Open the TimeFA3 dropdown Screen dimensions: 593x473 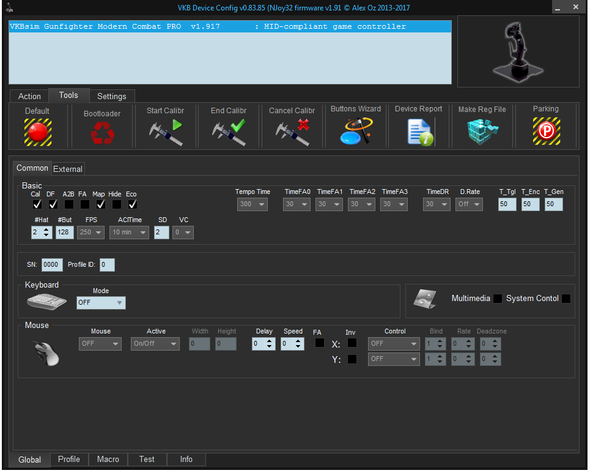click(394, 204)
